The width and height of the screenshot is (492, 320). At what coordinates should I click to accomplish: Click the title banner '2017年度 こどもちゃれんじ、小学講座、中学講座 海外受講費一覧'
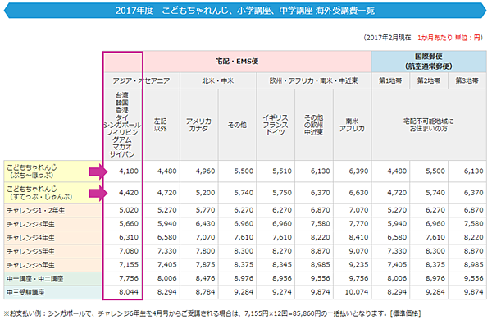tap(245, 11)
